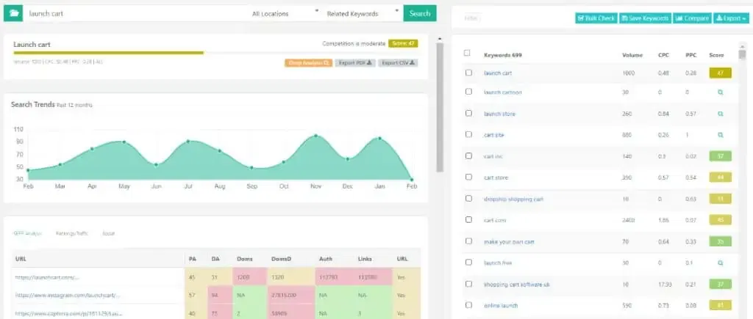Check the box for launch cart keyword
Screen dimensions: 753x319
pos(468,73)
